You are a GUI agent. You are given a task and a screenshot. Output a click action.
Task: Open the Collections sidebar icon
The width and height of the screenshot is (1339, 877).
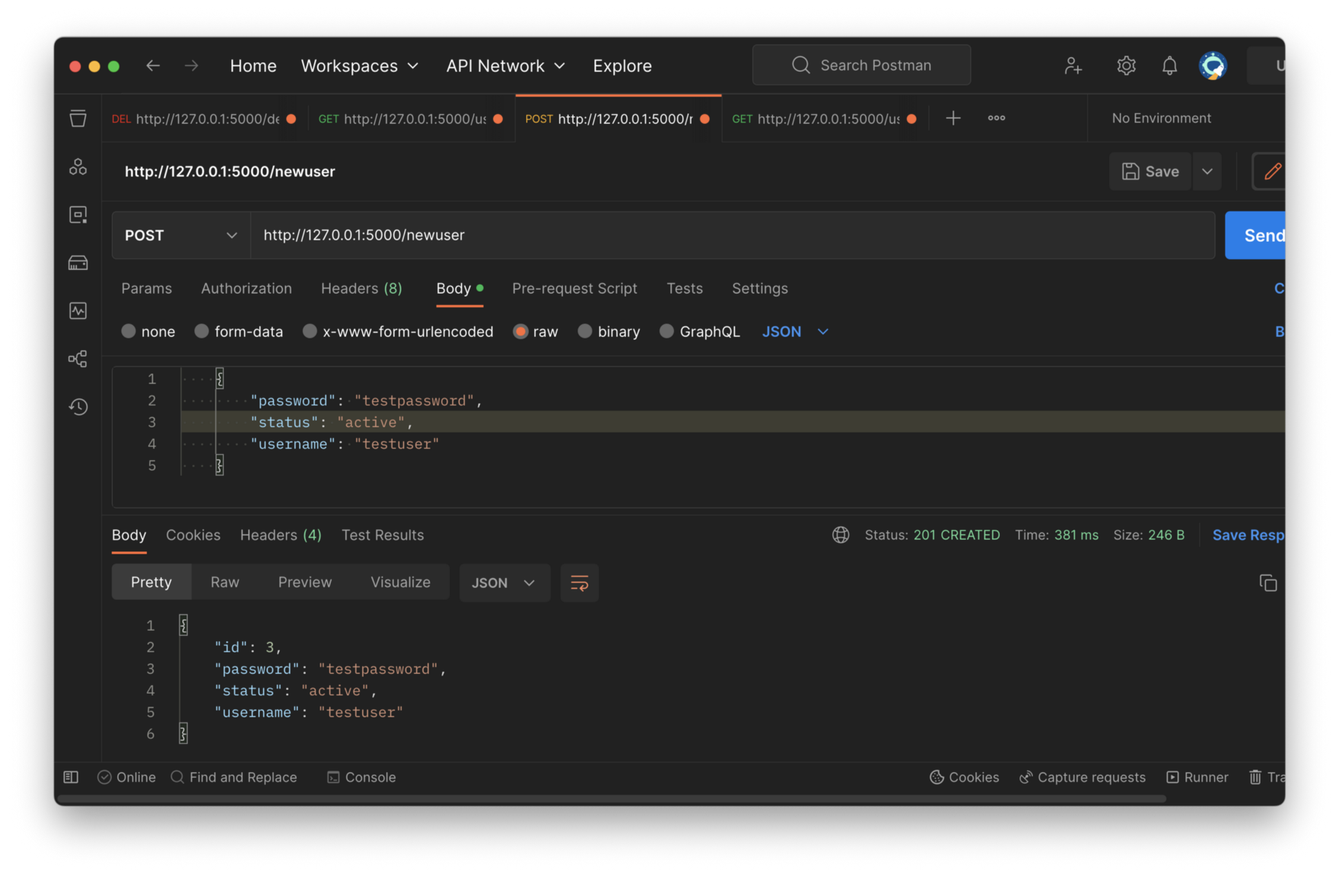78,119
